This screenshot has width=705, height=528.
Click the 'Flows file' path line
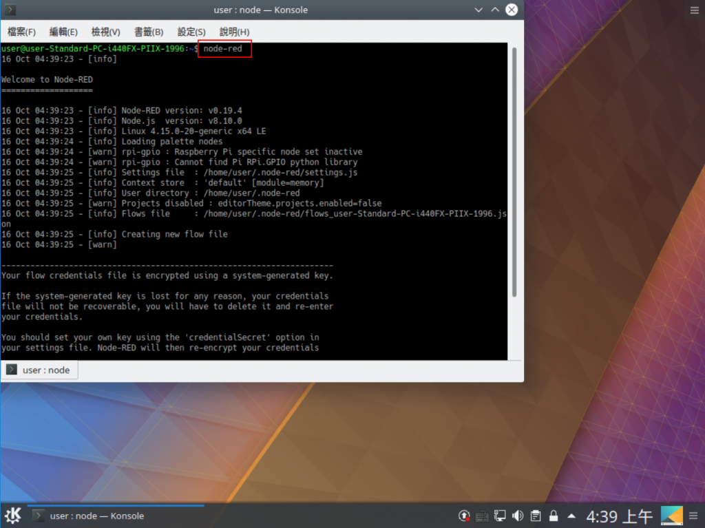tap(254, 214)
